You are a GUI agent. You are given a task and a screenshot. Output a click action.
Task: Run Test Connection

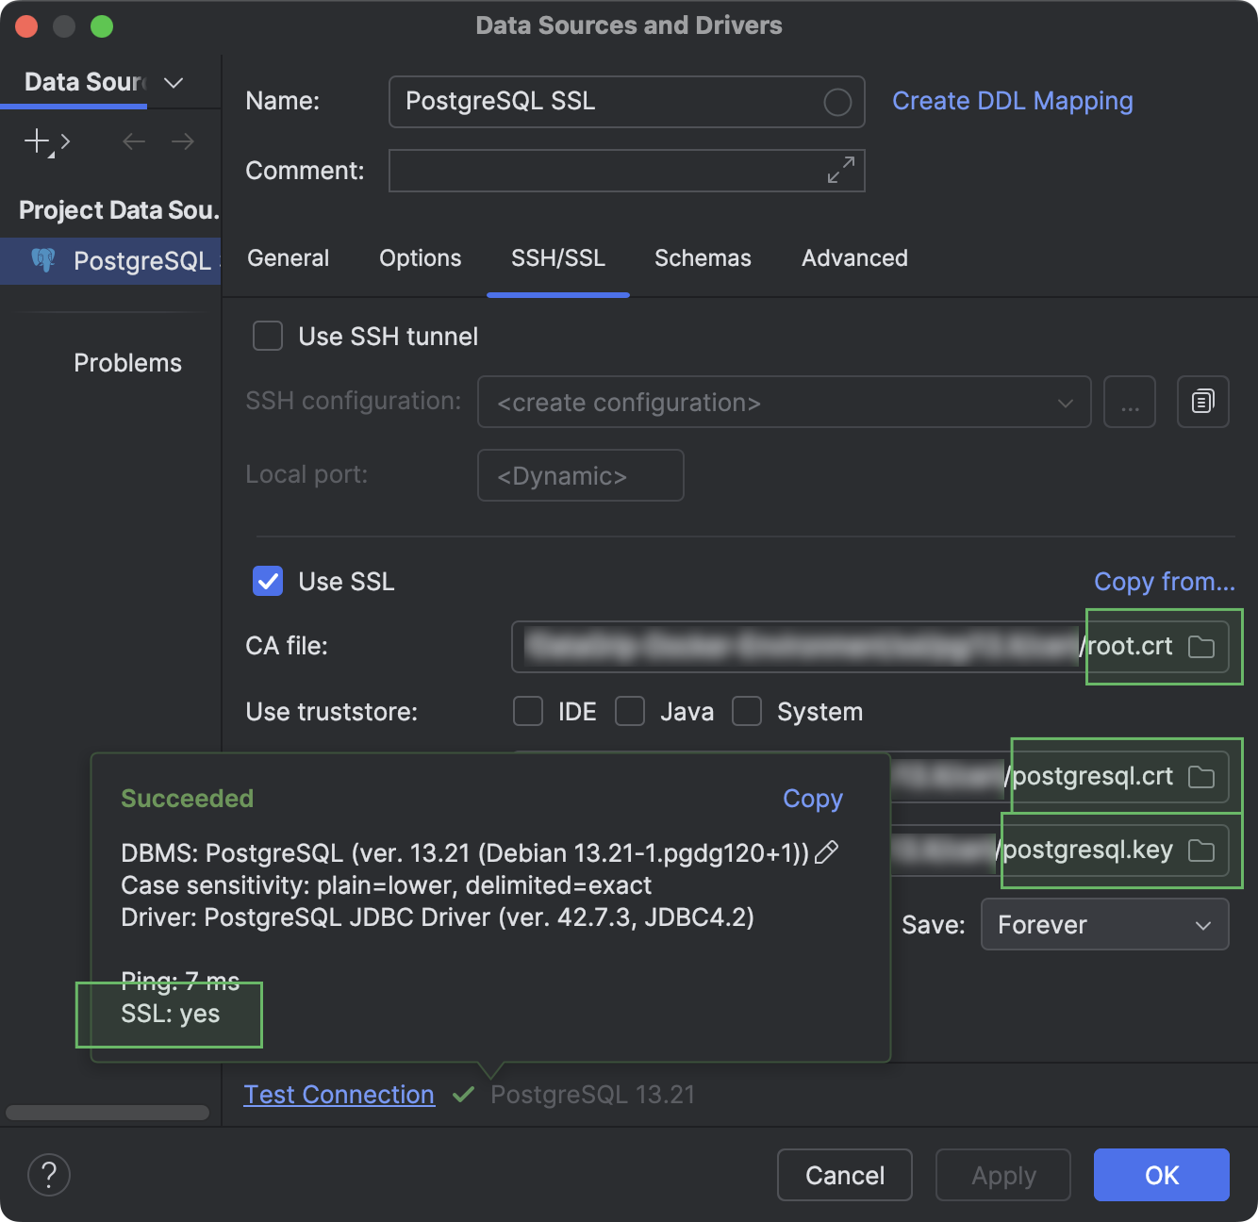pyautogui.click(x=339, y=1094)
